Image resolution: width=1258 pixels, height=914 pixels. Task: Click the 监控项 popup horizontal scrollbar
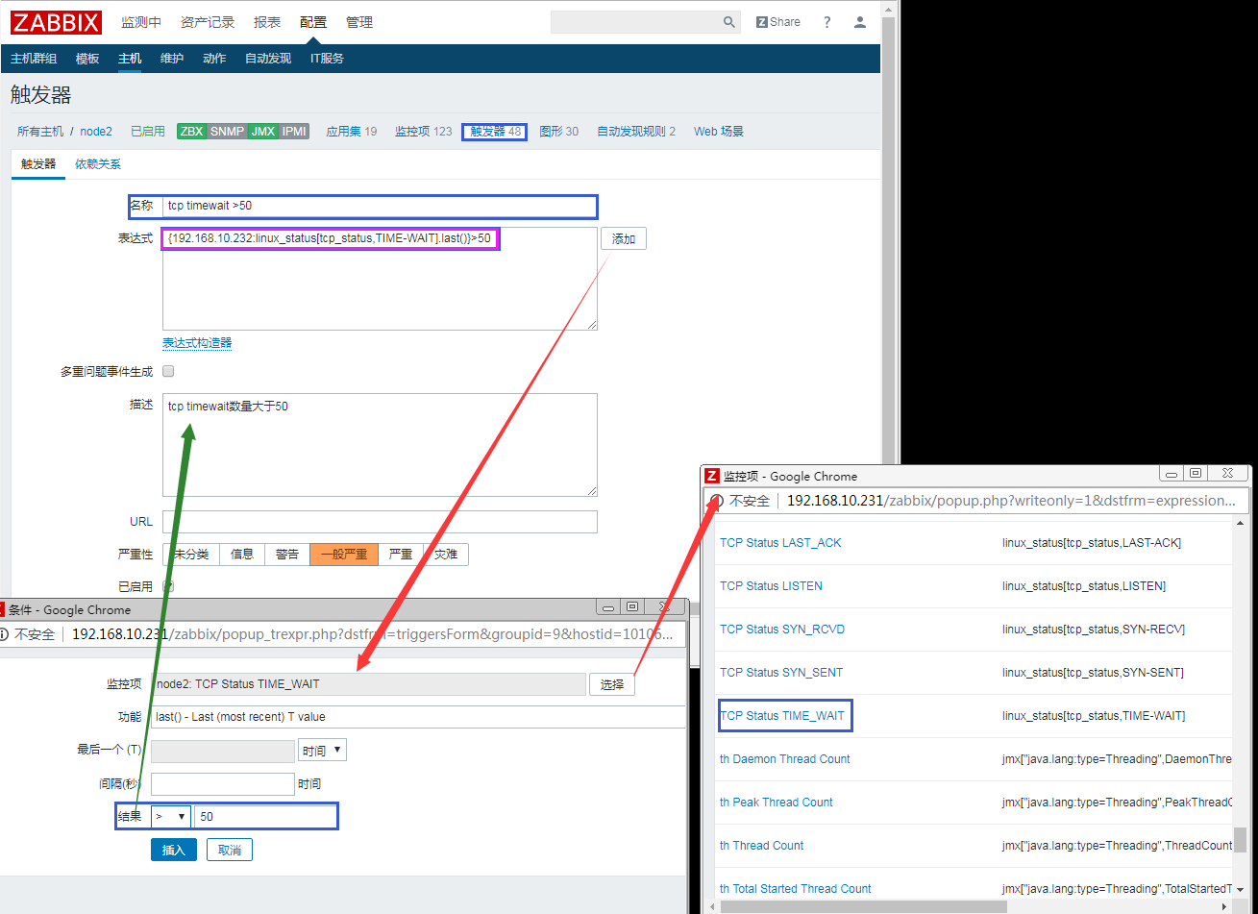click(x=863, y=906)
